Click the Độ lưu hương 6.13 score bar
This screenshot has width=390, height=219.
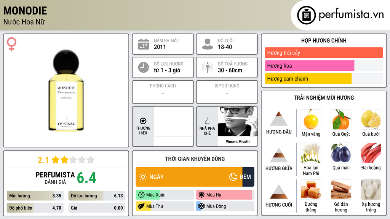tap(97, 196)
